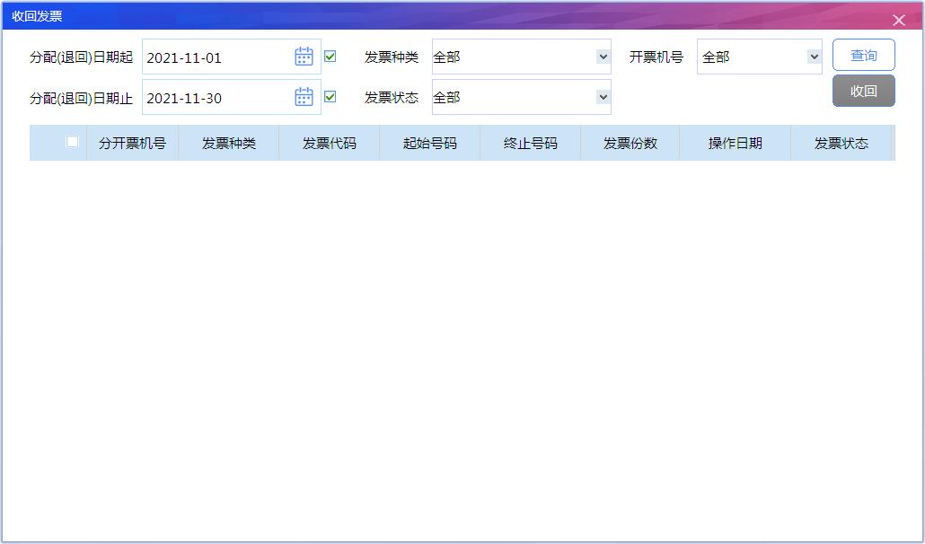Viewport: 925px width, 544px height.
Task: Open the 发票种类 dropdown
Action: (603, 55)
